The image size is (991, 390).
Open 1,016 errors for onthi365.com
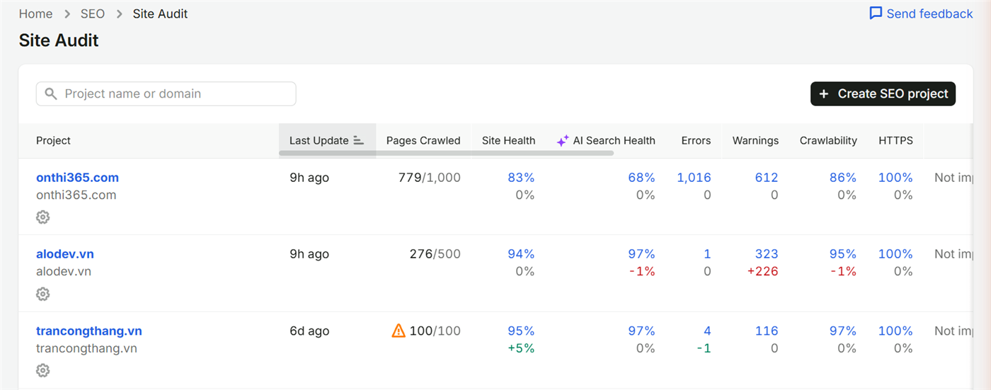click(x=694, y=178)
